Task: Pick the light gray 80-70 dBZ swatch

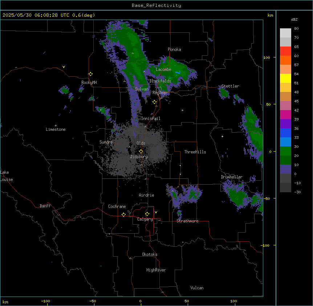Action: (285, 33)
